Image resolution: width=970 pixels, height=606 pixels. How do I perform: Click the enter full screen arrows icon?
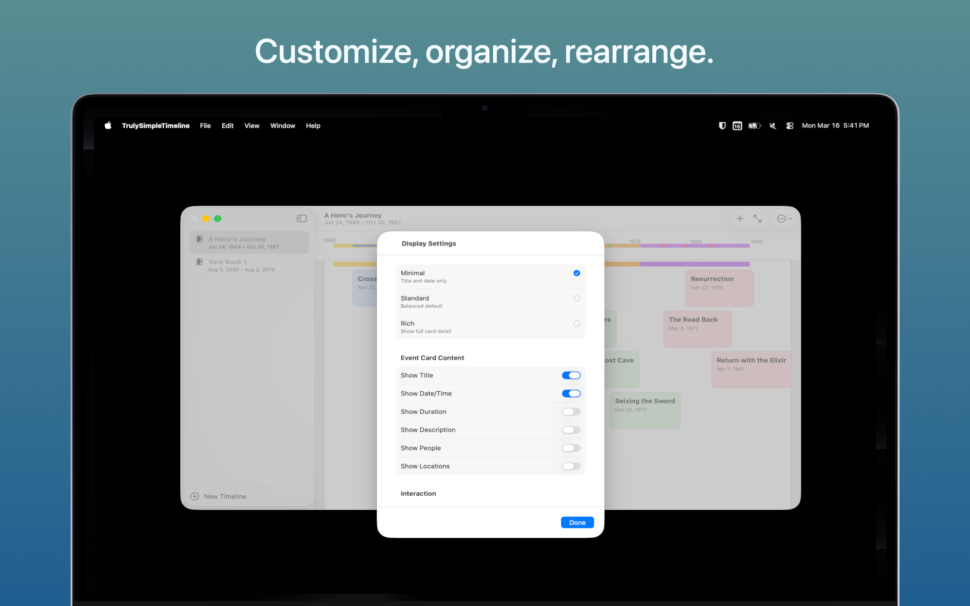[757, 218]
